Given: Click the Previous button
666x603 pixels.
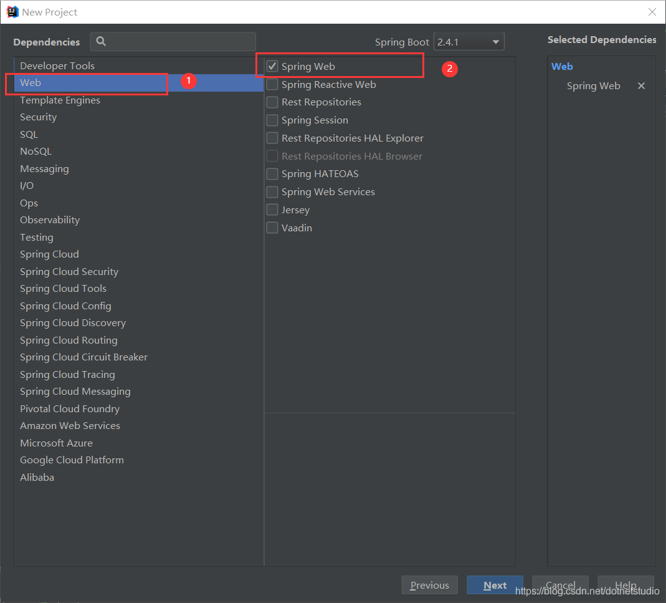Looking at the screenshot, I should pyautogui.click(x=429, y=585).
